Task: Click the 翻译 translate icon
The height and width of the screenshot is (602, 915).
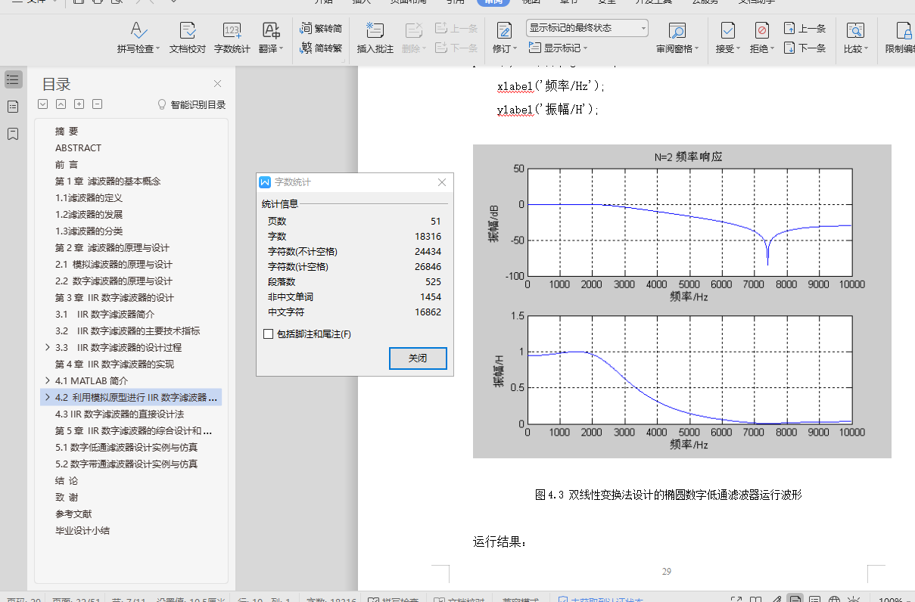Action: click(x=270, y=30)
